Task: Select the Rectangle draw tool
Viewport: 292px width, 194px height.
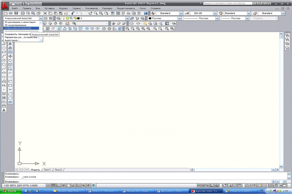Action: tap(4, 52)
